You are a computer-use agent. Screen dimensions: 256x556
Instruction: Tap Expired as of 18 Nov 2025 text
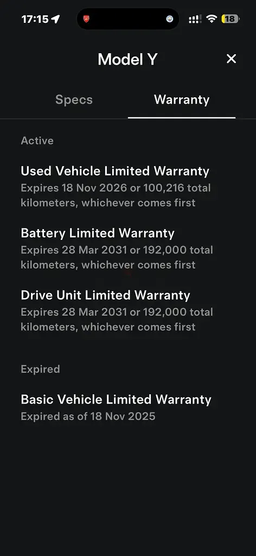tap(88, 416)
